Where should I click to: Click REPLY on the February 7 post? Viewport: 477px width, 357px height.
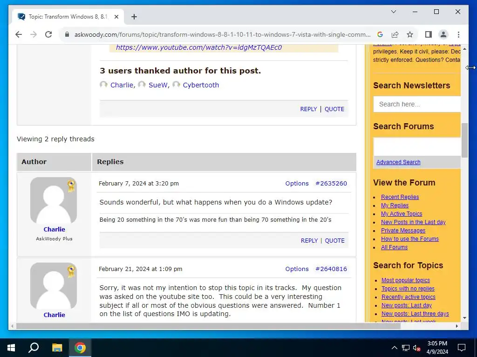(309, 240)
